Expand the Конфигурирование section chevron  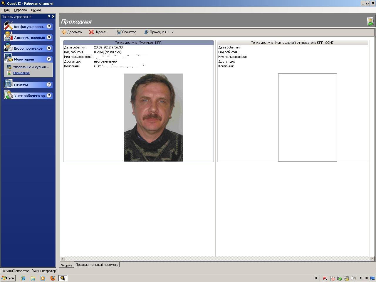49,26
